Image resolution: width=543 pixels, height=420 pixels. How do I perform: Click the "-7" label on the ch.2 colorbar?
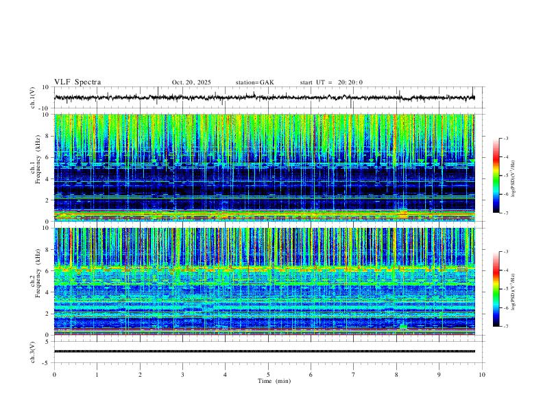click(x=506, y=327)
